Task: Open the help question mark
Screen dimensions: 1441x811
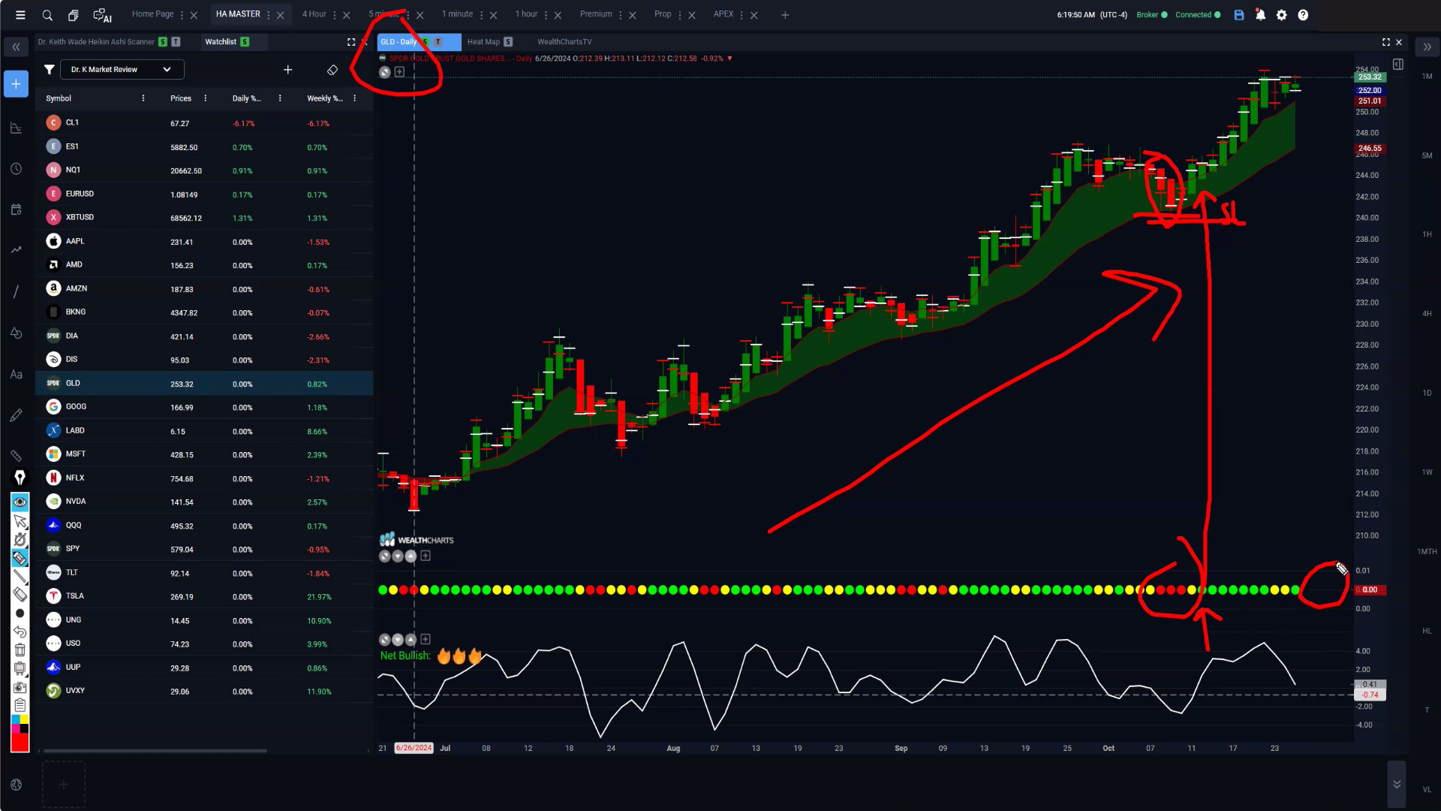Action: (x=1303, y=15)
